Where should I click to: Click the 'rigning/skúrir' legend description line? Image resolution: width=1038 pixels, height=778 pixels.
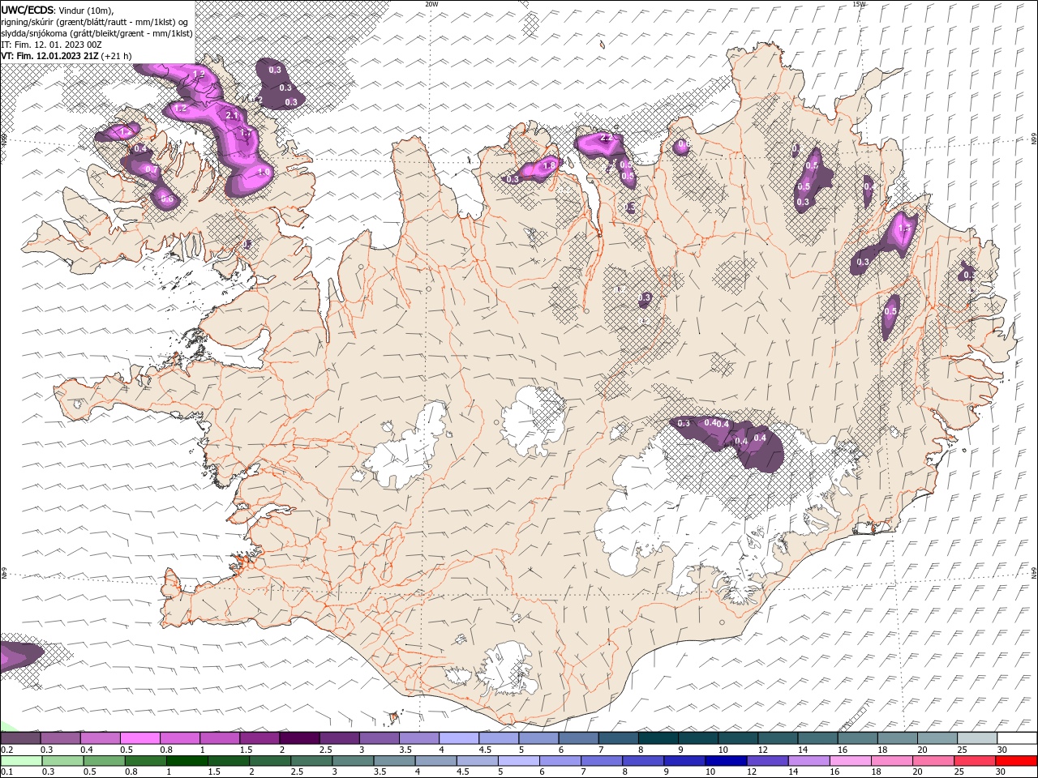click(x=94, y=22)
